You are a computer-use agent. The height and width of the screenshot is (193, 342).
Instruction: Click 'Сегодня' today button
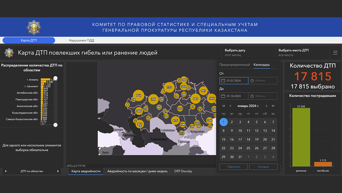tap(263, 167)
